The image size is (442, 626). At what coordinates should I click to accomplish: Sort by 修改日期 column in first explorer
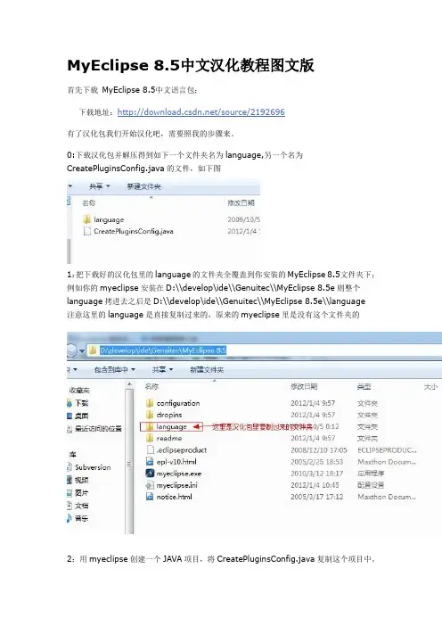click(241, 202)
